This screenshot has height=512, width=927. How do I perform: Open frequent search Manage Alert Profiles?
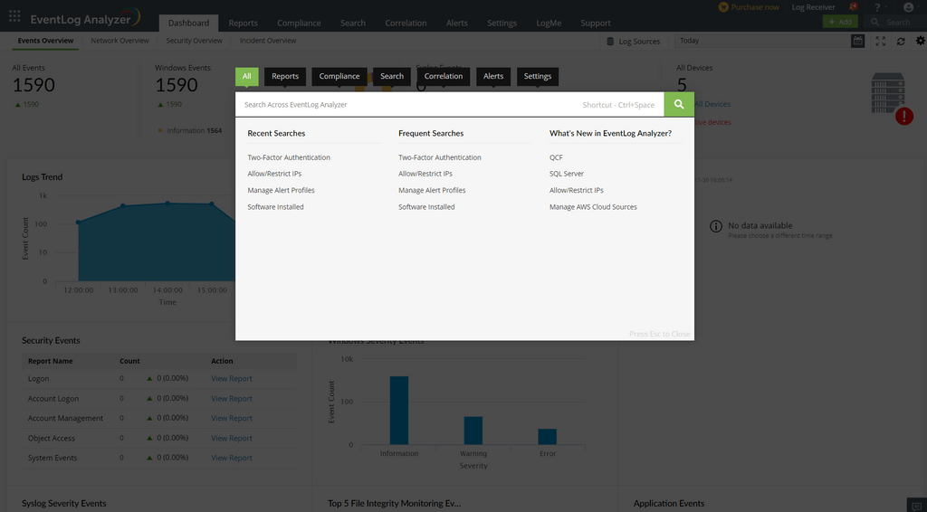[x=432, y=190]
